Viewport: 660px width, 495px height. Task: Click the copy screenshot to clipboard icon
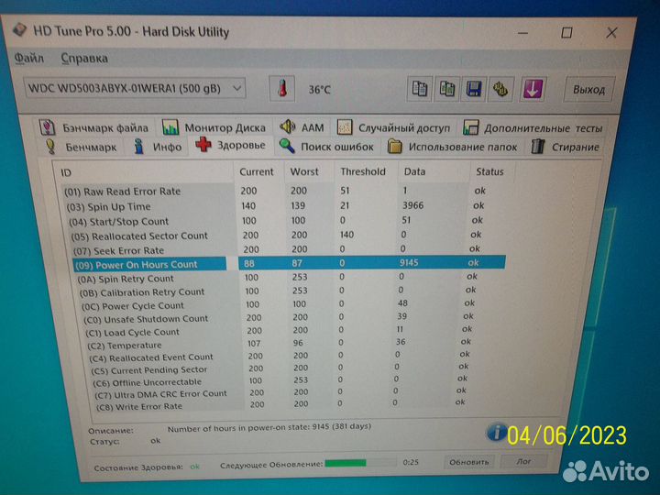(x=446, y=89)
